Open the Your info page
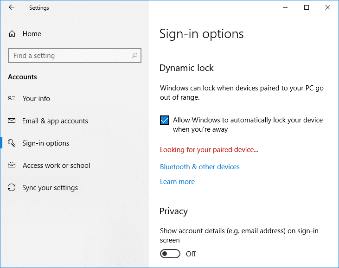 (x=36, y=99)
